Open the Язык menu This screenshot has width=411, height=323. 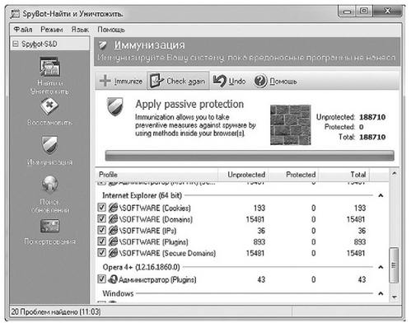pos(80,30)
